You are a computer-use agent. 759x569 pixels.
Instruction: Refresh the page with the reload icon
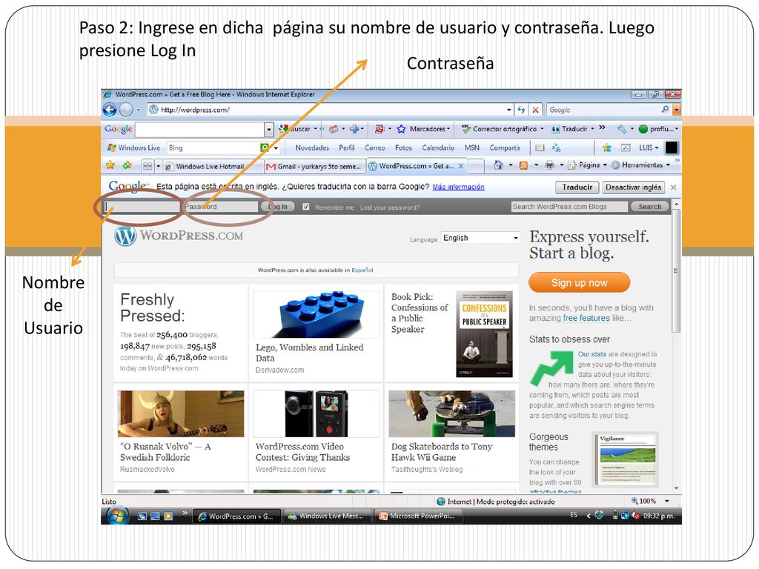point(521,110)
